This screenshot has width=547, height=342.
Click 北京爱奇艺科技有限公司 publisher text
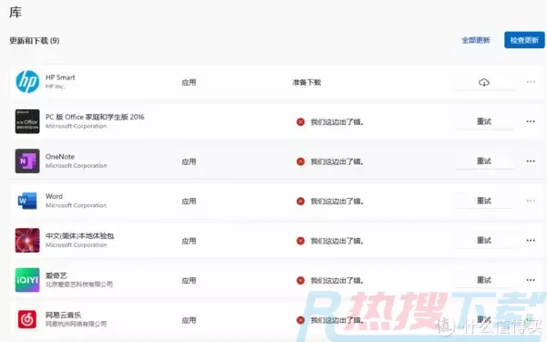[x=79, y=284]
